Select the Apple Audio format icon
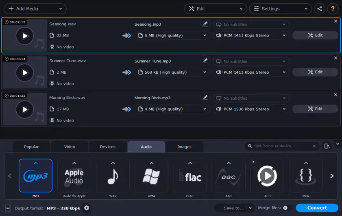Screen dimensions: 342x216 74,175
